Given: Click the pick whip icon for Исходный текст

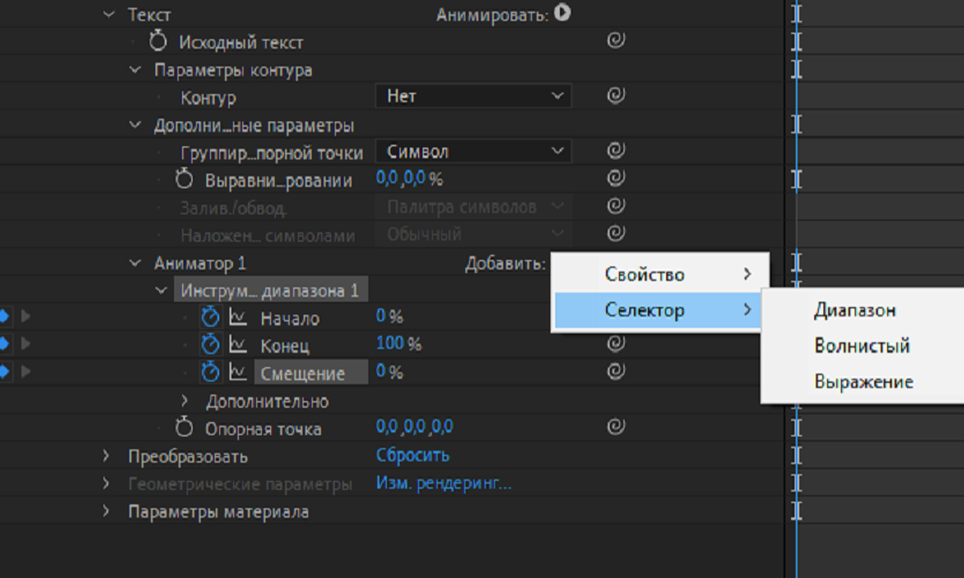Looking at the screenshot, I should click(x=615, y=41).
